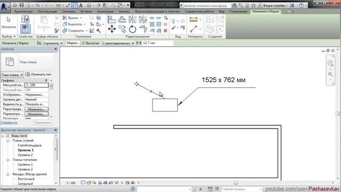Screen dimensions: 341x192
Task: Click the Open file icon in quick access toolbar
Action: coord(15,5)
